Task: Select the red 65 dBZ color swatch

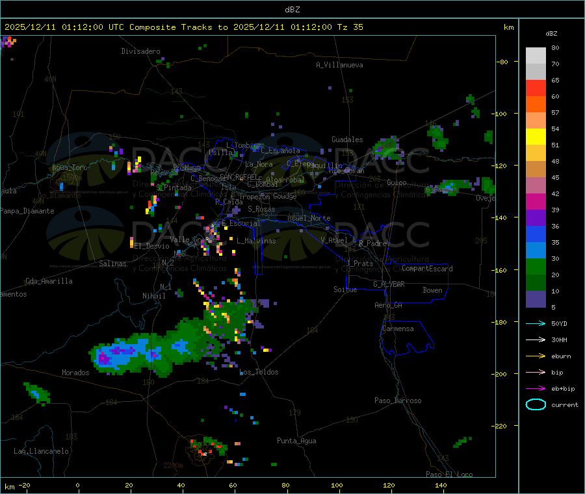Action: (x=536, y=88)
